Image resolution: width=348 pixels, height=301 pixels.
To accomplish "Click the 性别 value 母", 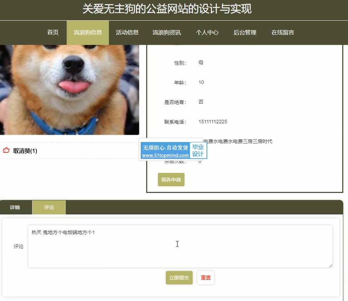I will click(x=201, y=63).
